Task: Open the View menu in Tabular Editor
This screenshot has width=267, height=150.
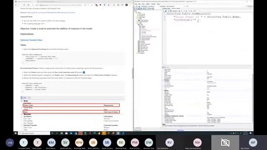Action: pyautogui.click(x=144, y=4)
